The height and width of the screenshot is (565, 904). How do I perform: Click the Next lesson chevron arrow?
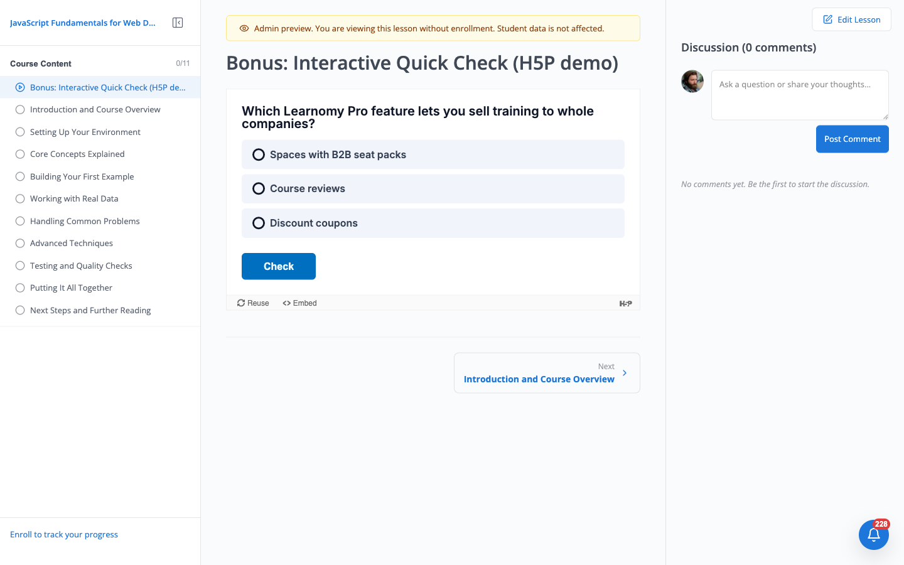(x=625, y=373)
